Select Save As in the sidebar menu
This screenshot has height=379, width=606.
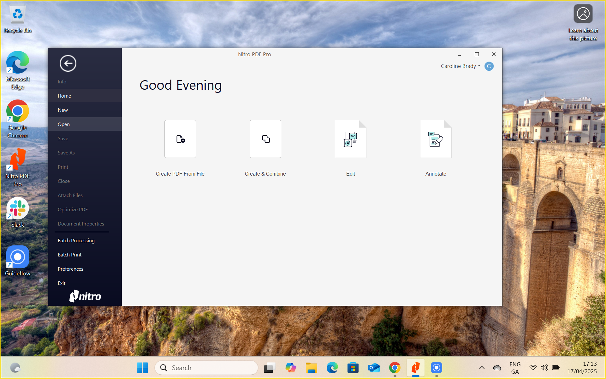coord(85,153)
